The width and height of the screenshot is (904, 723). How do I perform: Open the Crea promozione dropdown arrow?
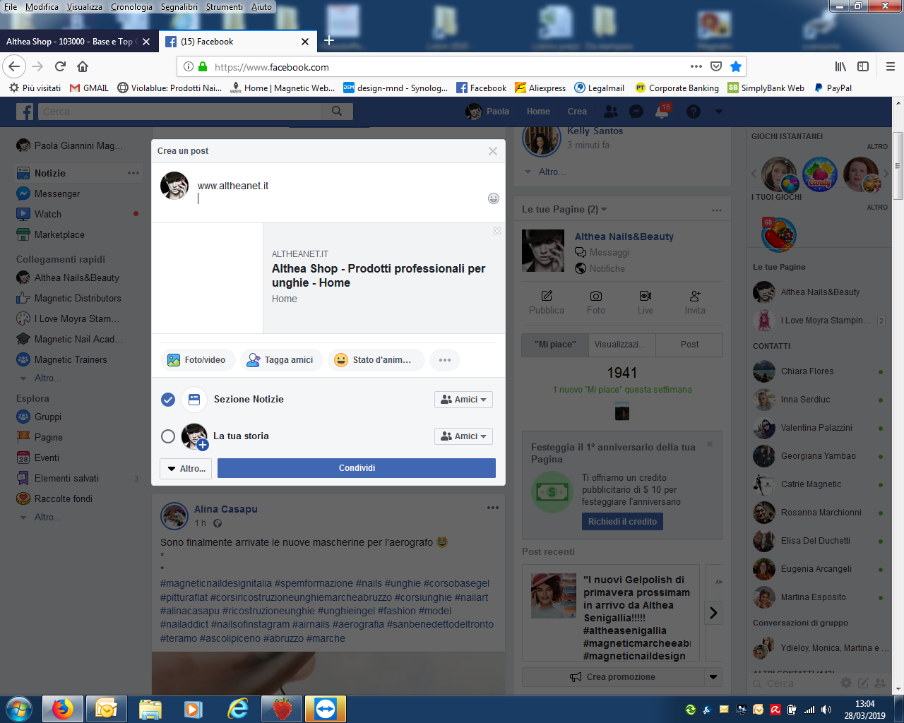pos(713,677)
